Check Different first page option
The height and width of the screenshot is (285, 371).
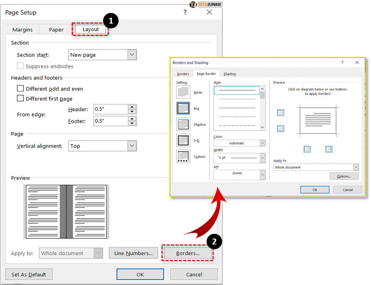tap(21, 99)
